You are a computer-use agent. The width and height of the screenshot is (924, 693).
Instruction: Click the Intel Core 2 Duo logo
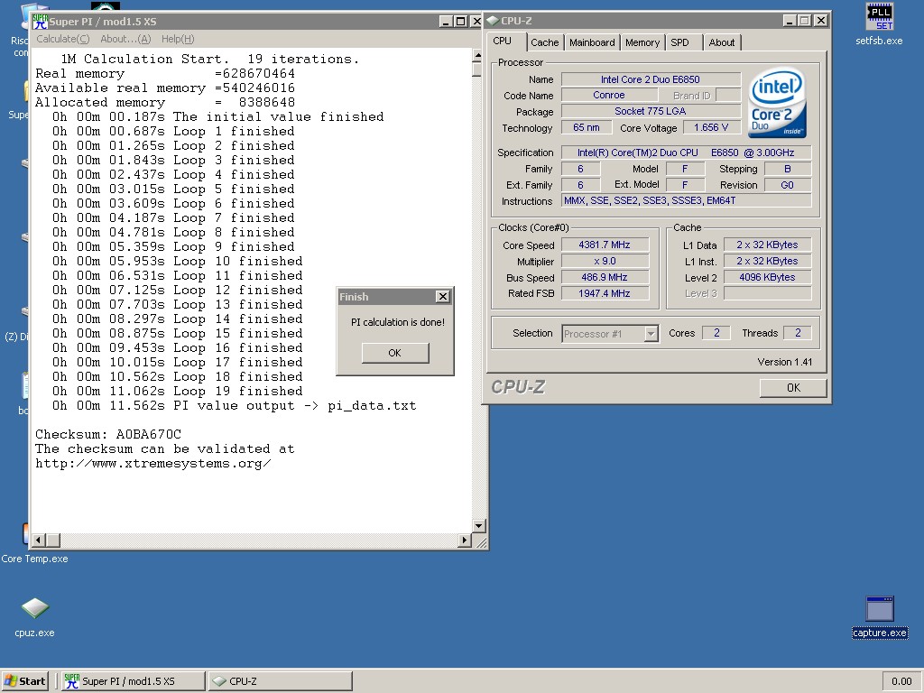[777, 104]
